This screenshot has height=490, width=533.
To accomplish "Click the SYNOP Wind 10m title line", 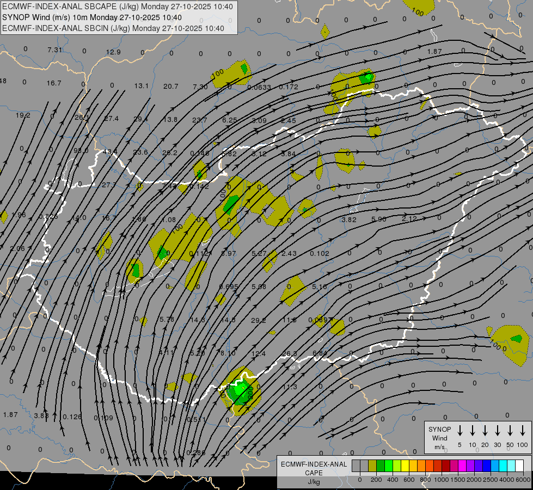I will (92, 17).
